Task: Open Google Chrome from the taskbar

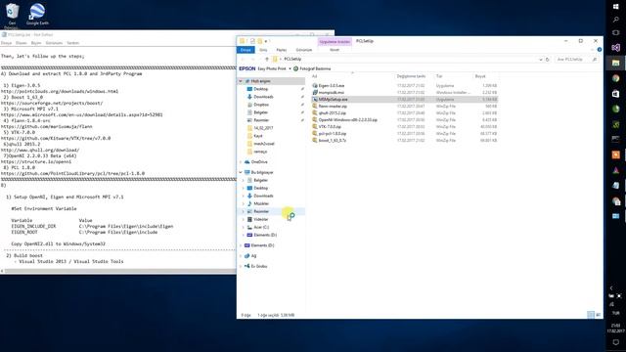Action: click(615, 78)
